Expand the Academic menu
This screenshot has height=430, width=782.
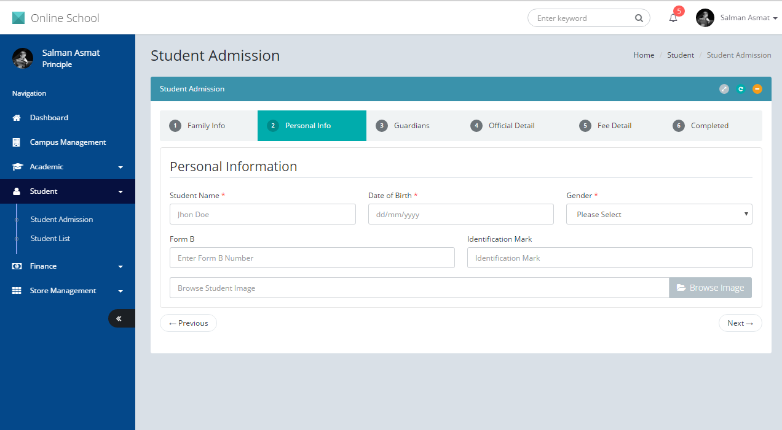(68, 167)
